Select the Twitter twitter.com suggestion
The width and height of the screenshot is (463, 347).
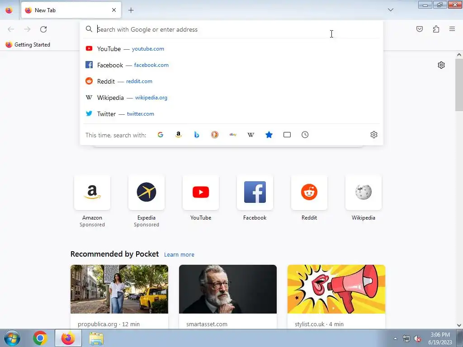(231, 113)
